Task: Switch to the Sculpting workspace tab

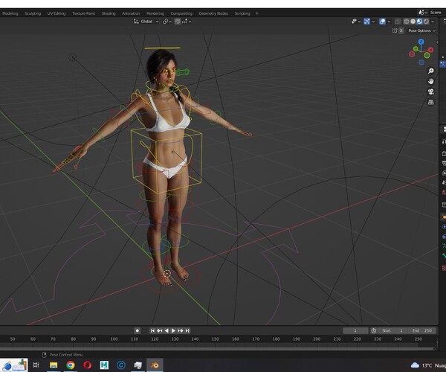Action: (33, 13)
